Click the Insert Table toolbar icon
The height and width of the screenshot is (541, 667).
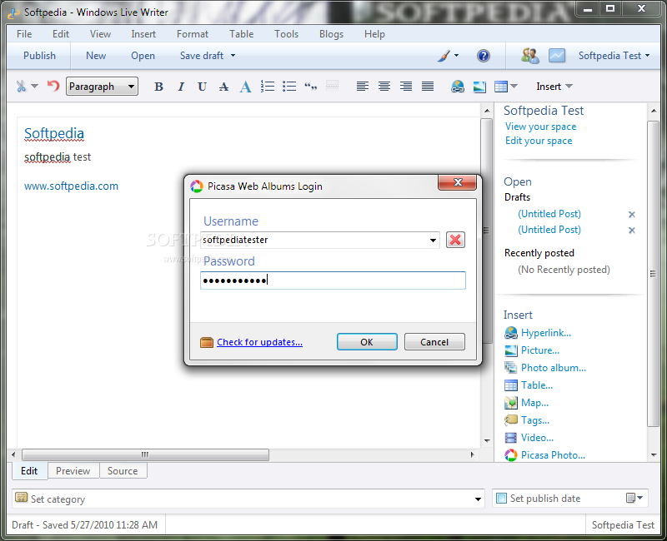[501, 87]
